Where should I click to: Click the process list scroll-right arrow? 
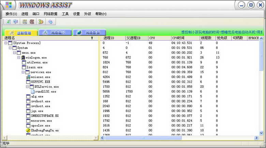click(x=256, y=138)
